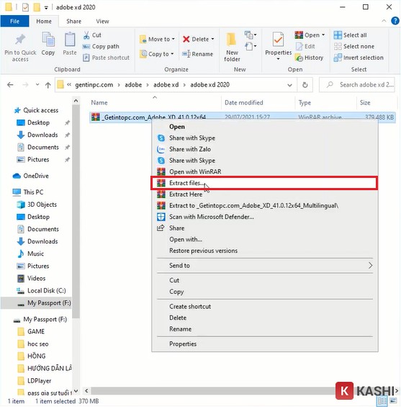Choose Open in the context menu
Image resolution: width=401 pixels, height=407 pixels.
(264, 127)
